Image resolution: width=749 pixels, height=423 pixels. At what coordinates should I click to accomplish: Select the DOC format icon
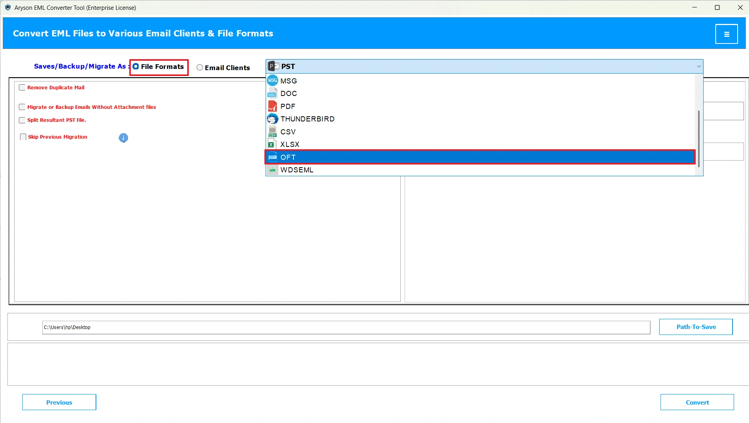tap(273, 93)
